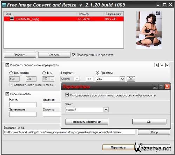Viewport: 175px width, 155px height.
Task: Open the Original format dropdown
Action: click(77, 79)
